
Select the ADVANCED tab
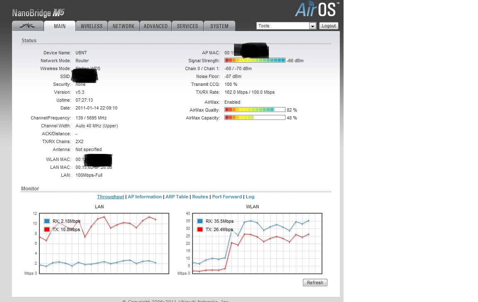[156, 26]
